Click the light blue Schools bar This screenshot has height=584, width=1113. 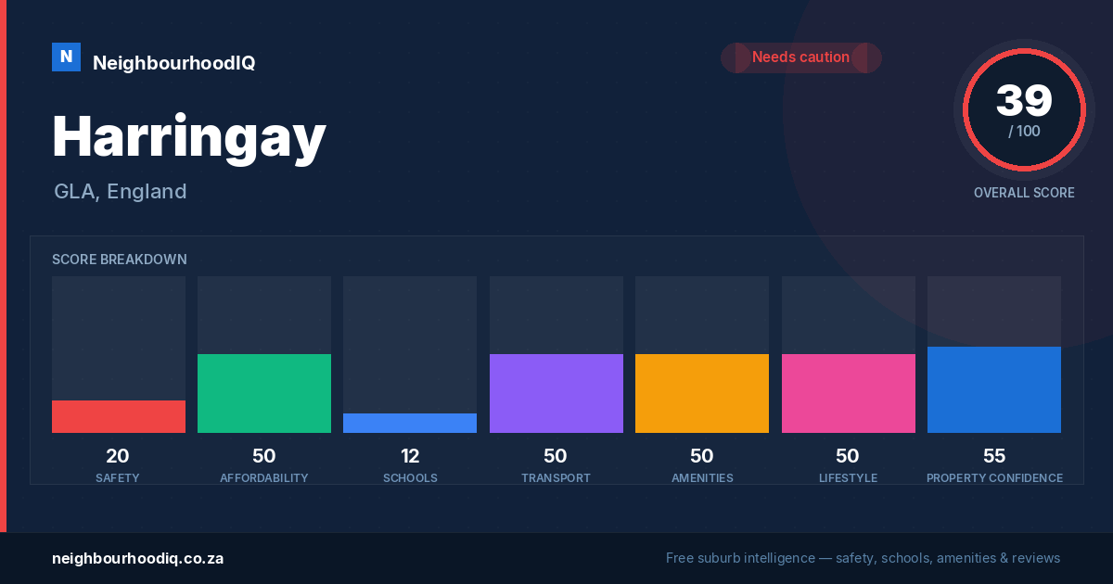pyautogui.click(x=410, y=423)
